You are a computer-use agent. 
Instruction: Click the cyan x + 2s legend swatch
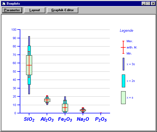[124, 81]
